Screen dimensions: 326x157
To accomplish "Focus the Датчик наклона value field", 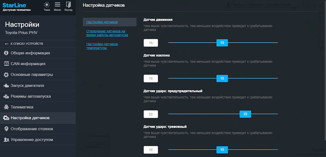I will tap(151, 78).
